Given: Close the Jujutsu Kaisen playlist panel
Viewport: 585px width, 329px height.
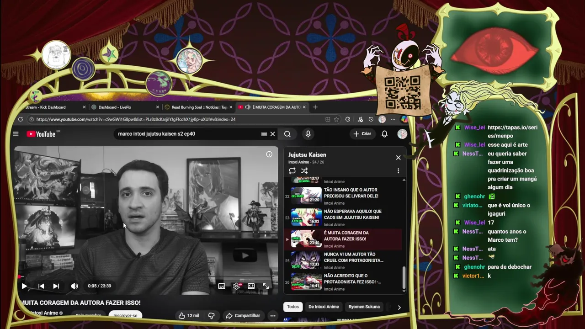Looking at the screenshot, I should coord(398,158).
